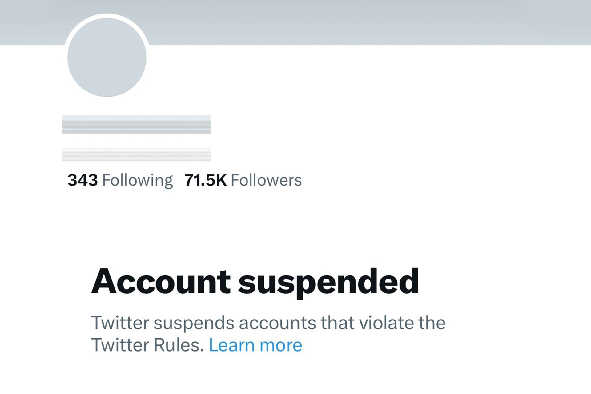Viewport: 591px width, 394px height.
Task: Click the "Twitter Rules." text
Action: click(x=148, y=345)
